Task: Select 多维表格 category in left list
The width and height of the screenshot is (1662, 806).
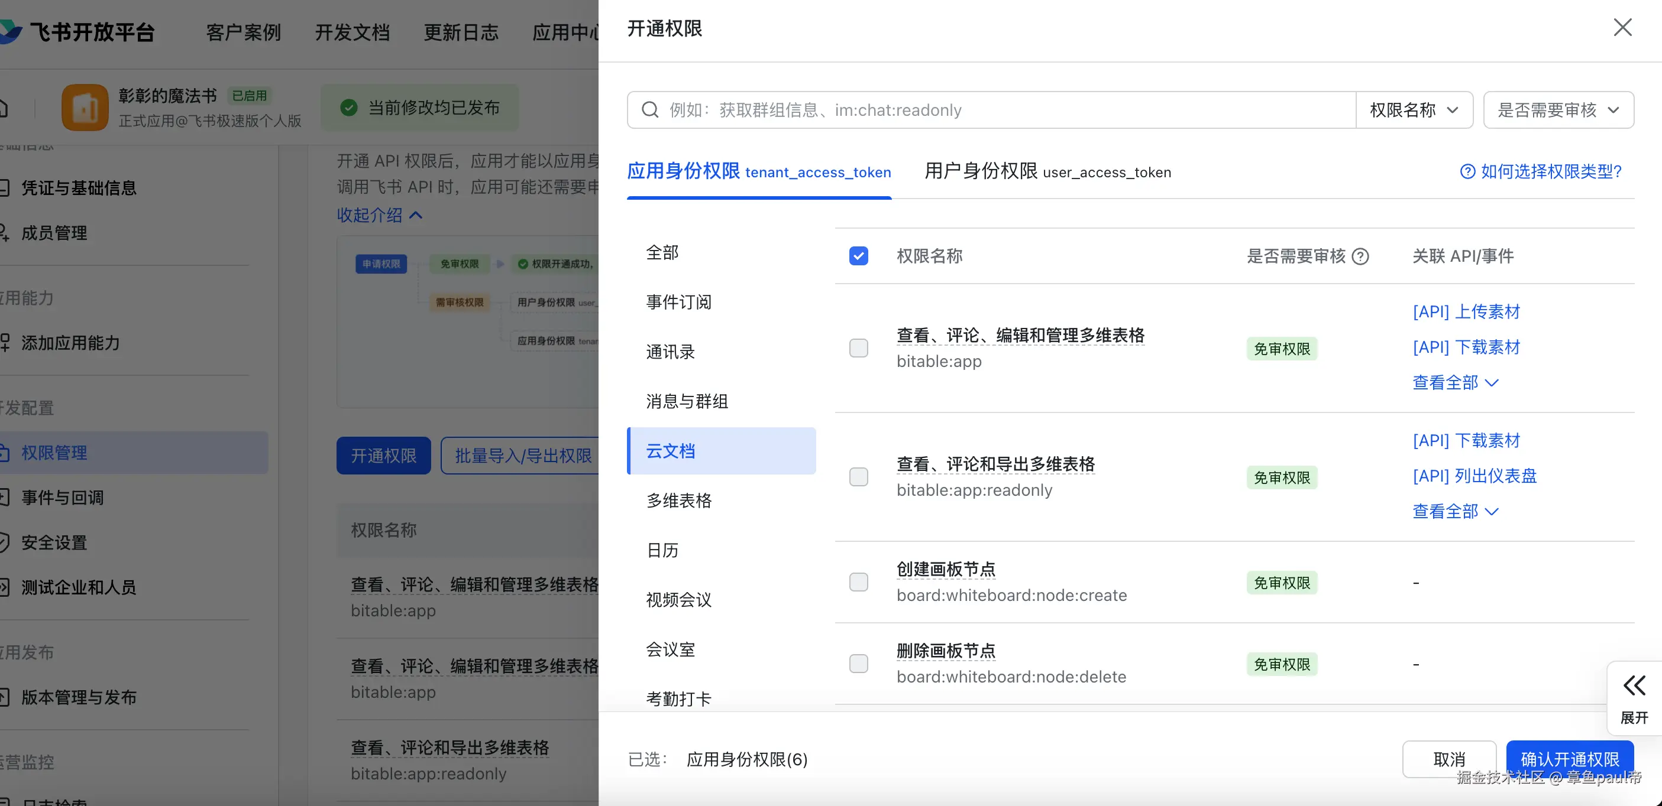Action: (679, 501)
